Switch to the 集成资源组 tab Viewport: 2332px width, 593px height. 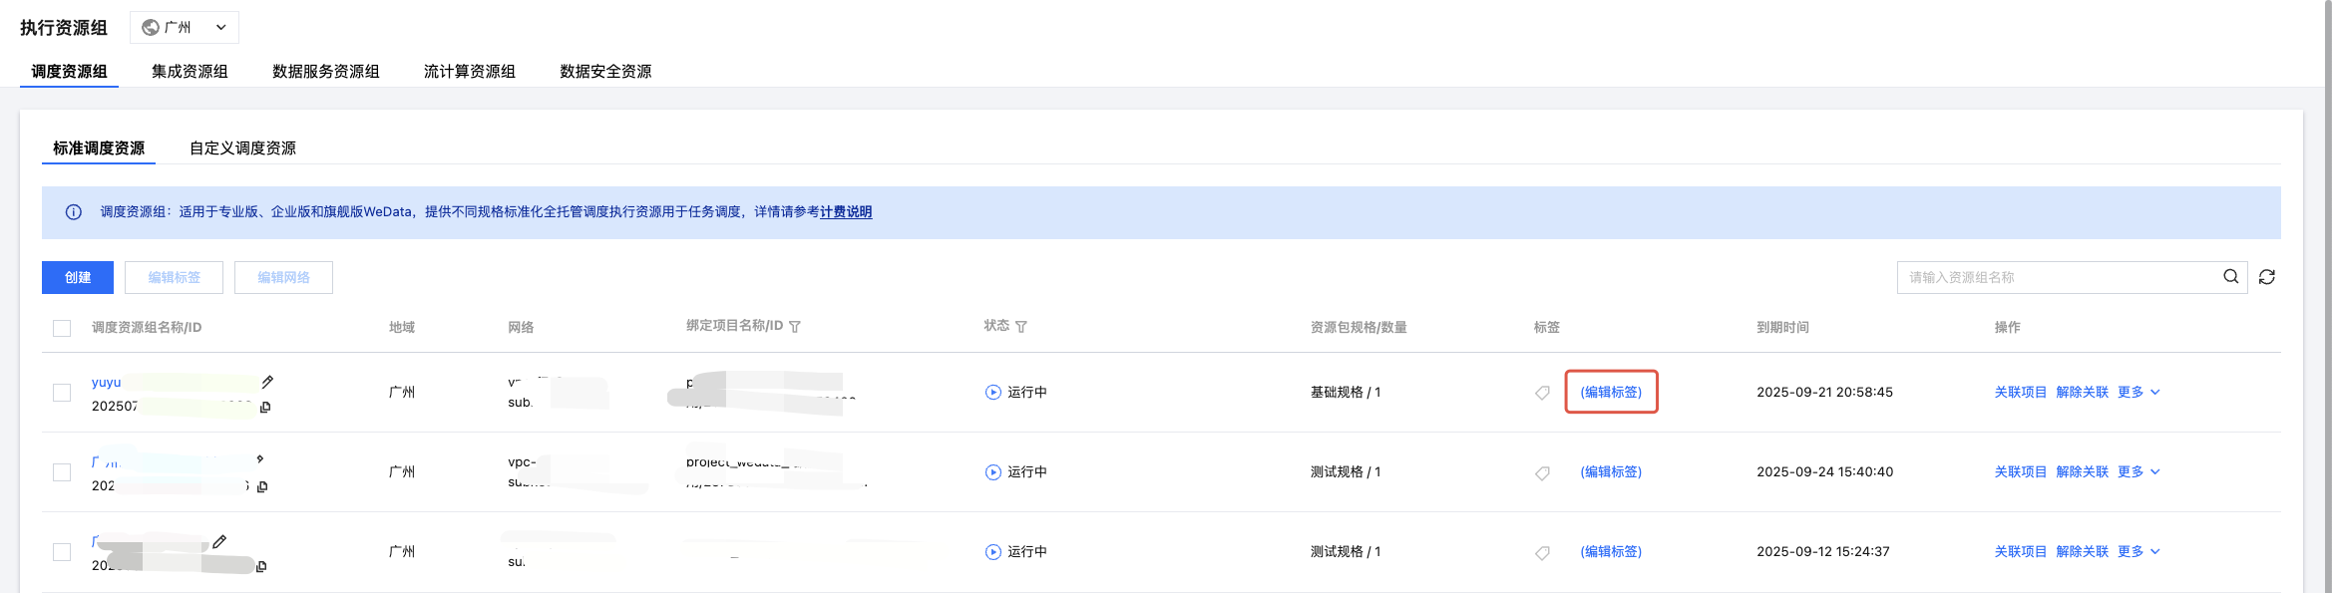coord(190,72)
